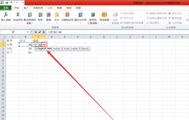Select column M header
This screenshot has width=189, height=120.
pyautogui.click(x=169, y=37)
